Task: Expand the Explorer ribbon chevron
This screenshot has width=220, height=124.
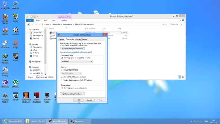Action: pos(180,20)
